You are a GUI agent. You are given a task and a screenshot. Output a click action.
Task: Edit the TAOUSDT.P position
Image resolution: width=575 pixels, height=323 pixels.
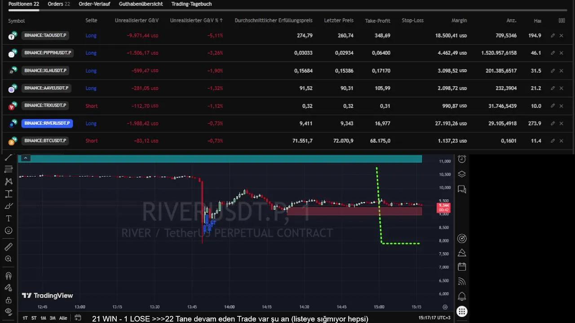pos(553,35)
